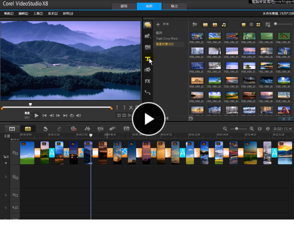Open the FX filter library
The image size is (294, 231).
[x=148, y=81]
